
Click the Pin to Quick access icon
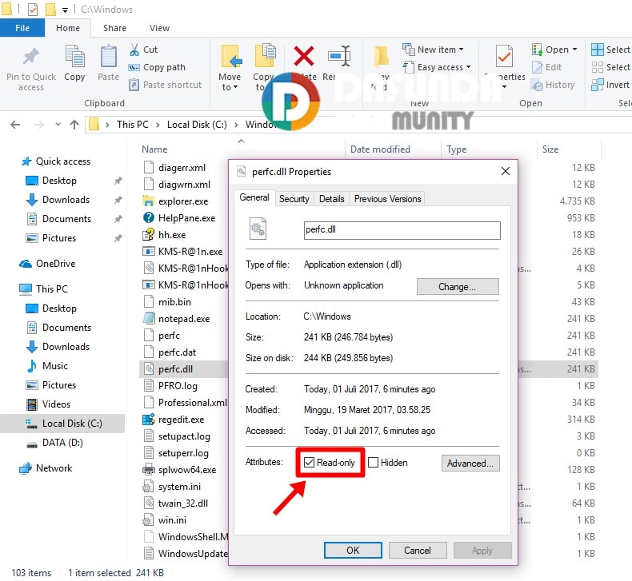(x=30, y=58)
